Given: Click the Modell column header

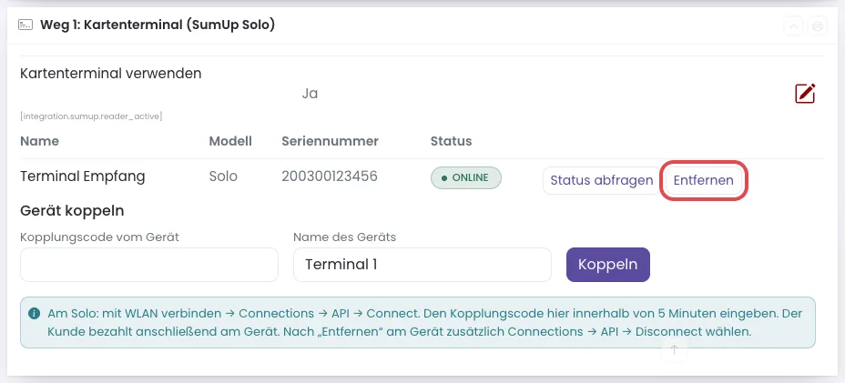Looking at the screenshot, I should coord(230,141).
